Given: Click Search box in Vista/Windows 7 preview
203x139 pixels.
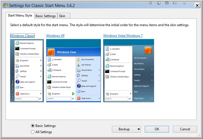Looking at the screenshot, I should pyautogui.click(x=116, y=99).
